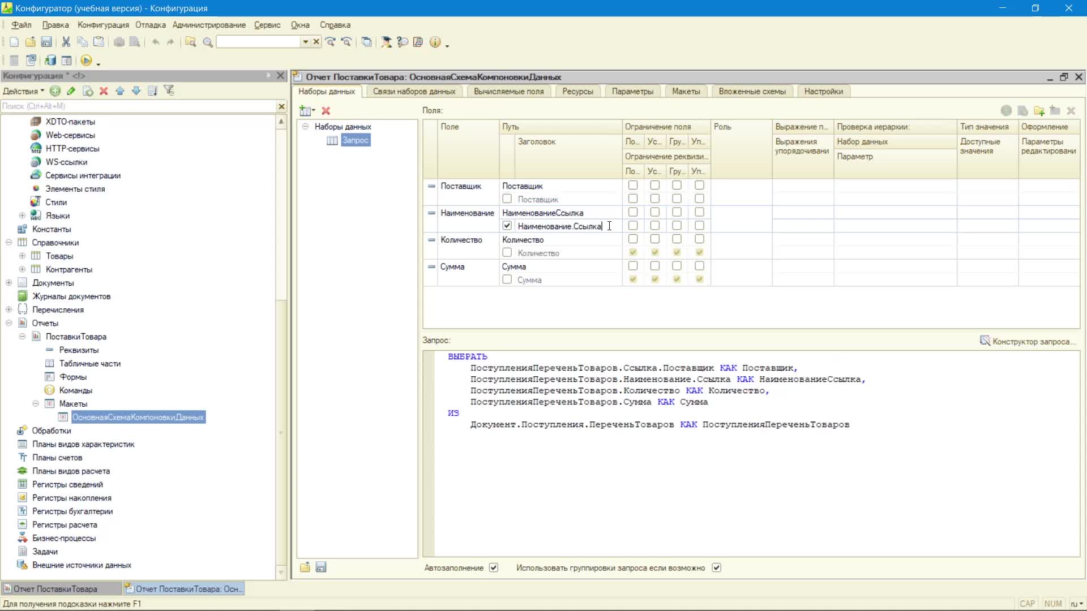Screen dimensions: 1087x611
Task: Collapse the Отчеты tree node
Action: 9,322
